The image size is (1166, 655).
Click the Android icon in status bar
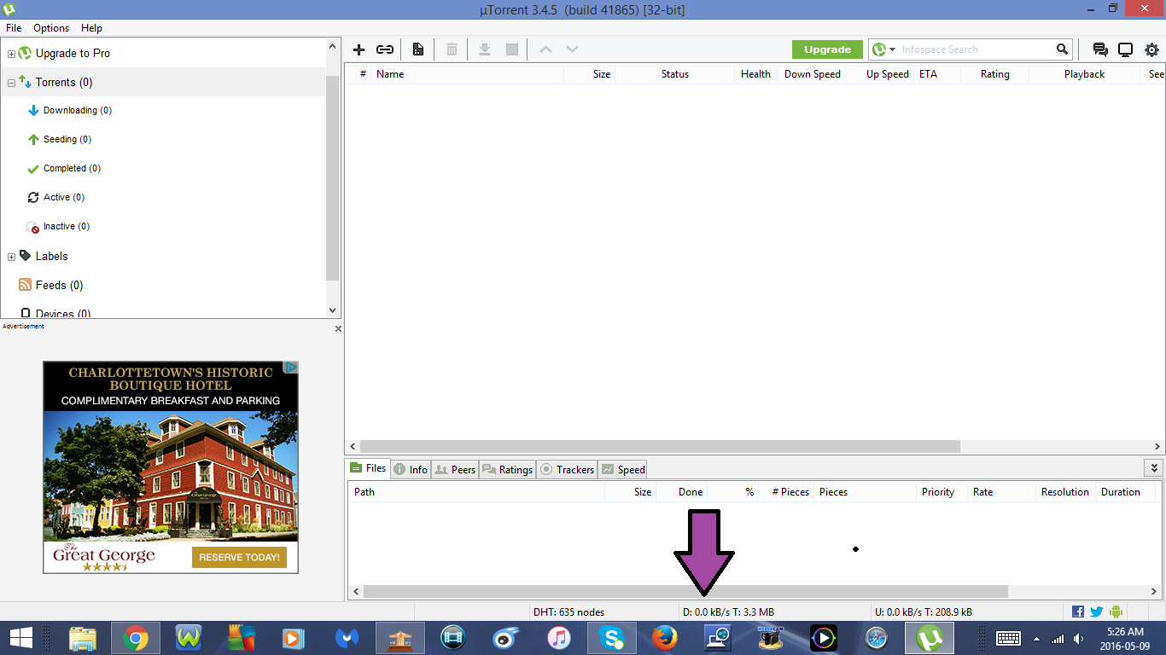click(x=1116, y=612)
